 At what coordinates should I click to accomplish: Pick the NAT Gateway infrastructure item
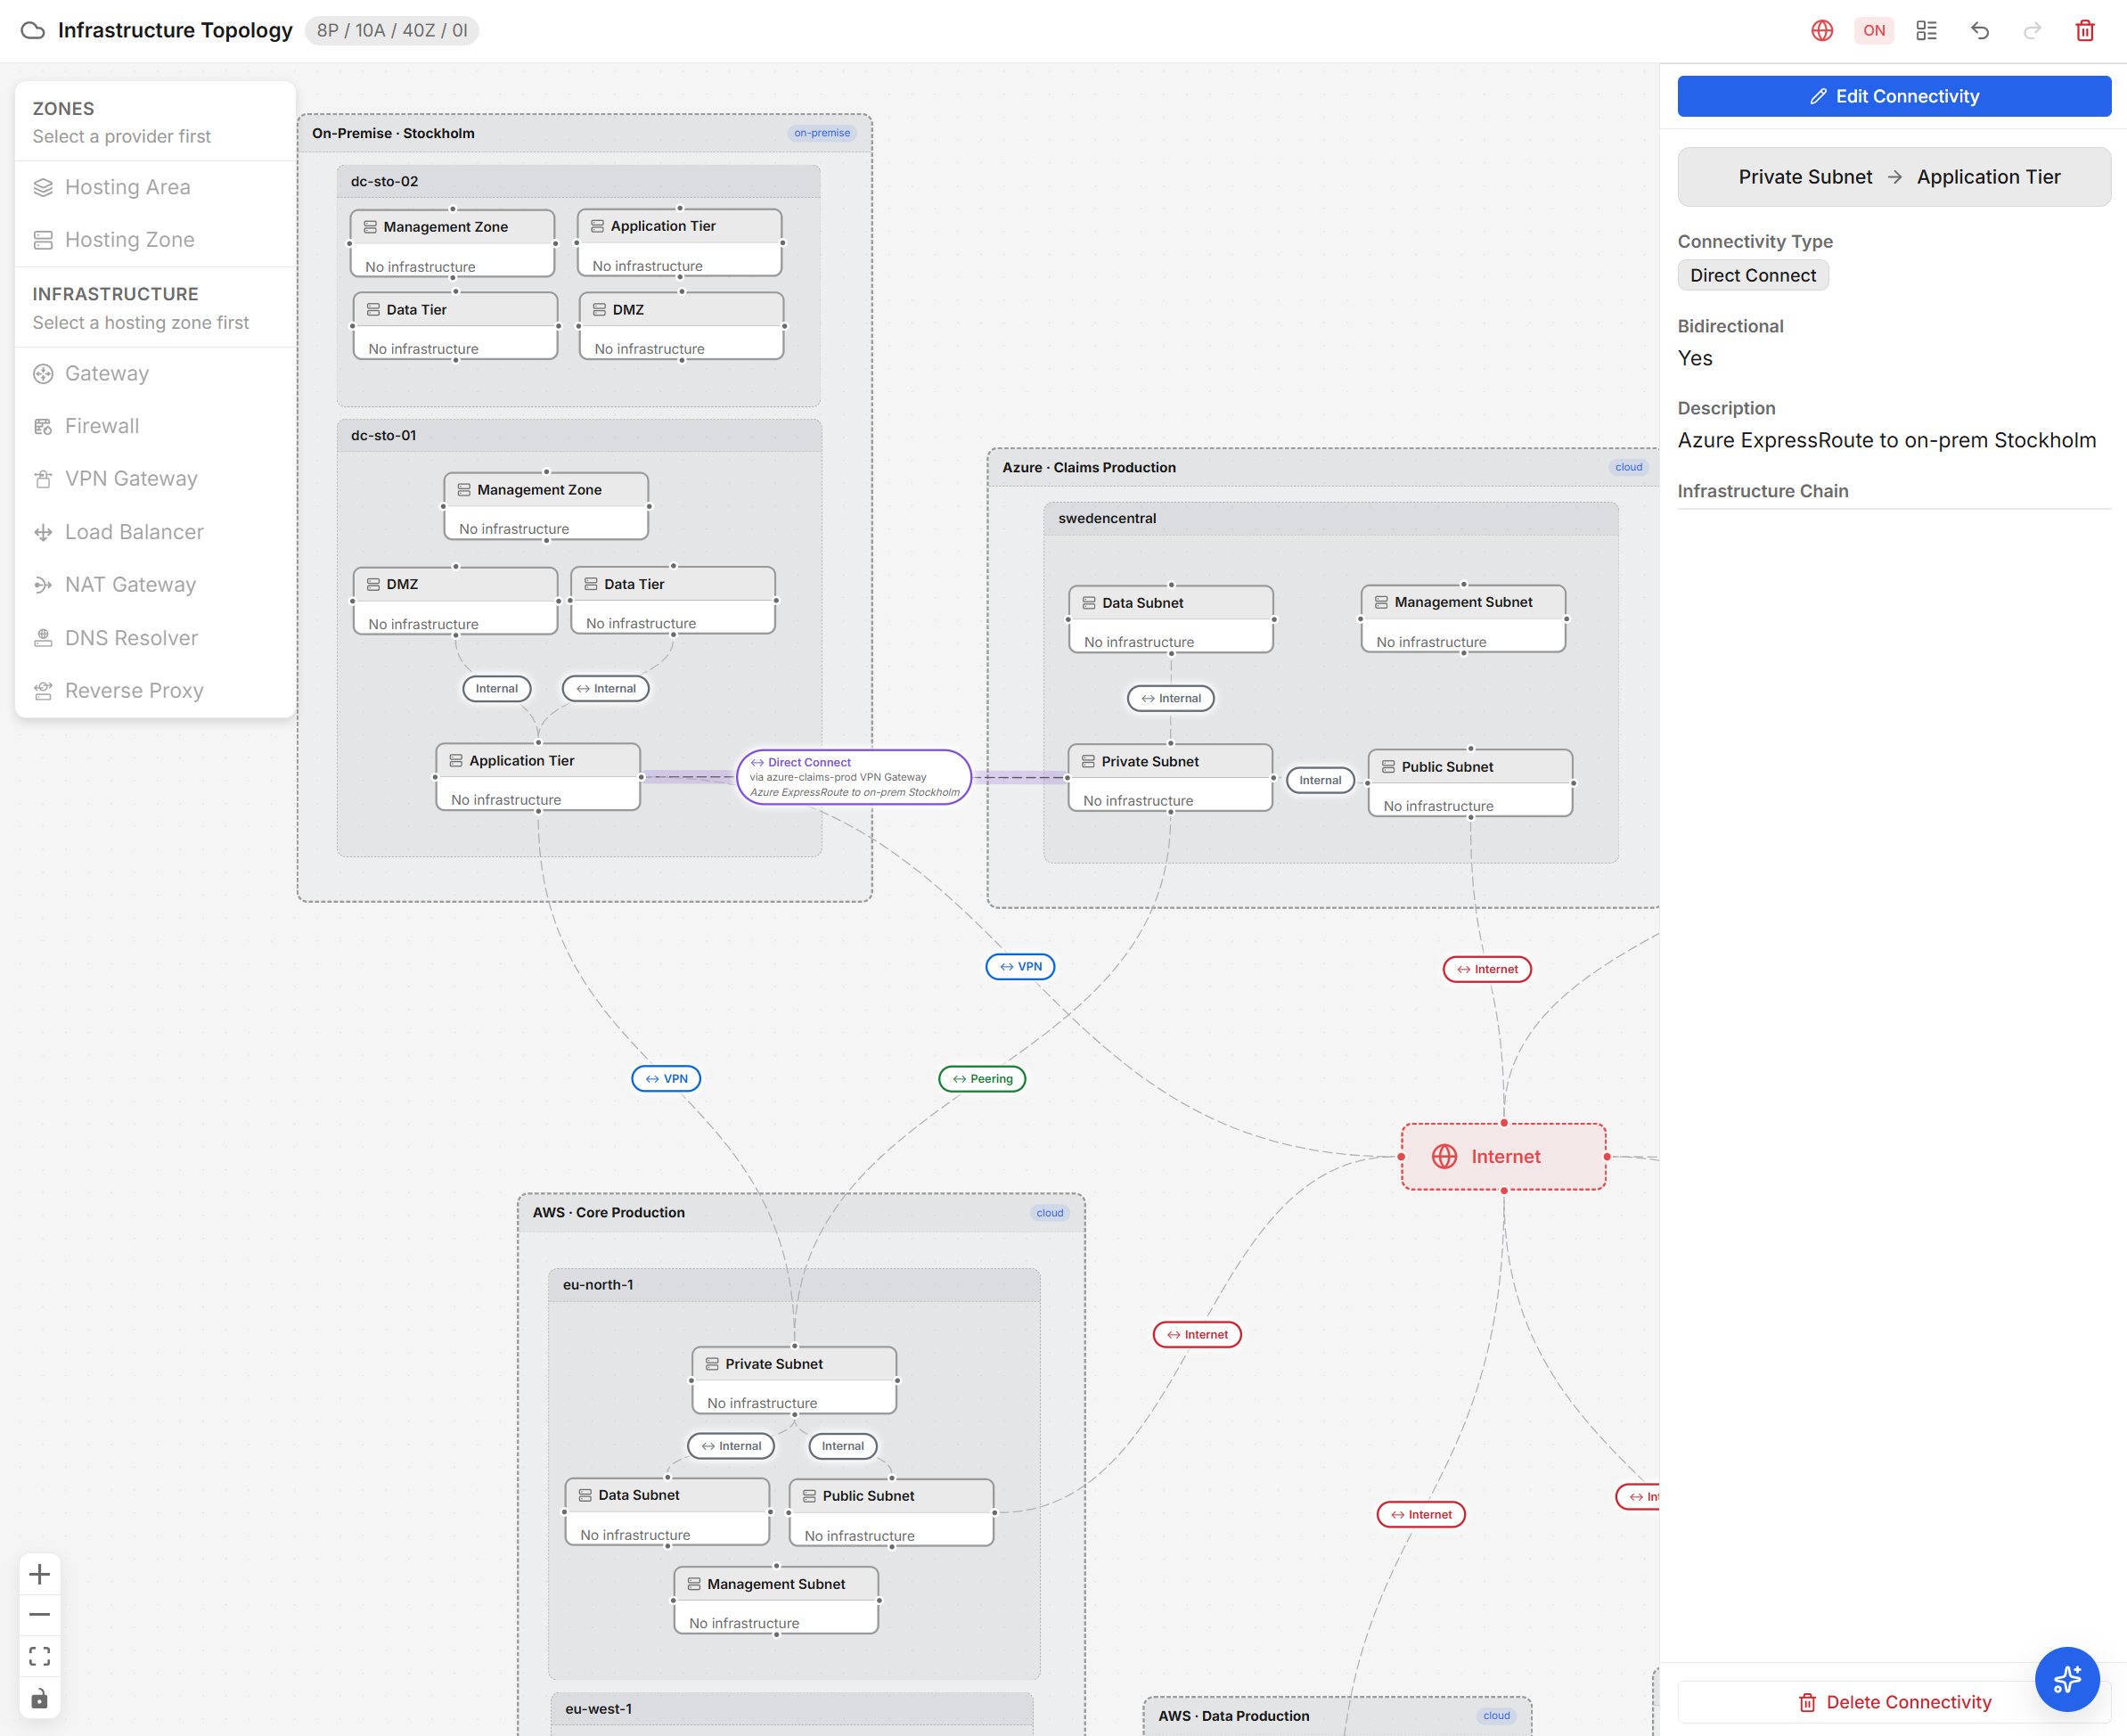tap(155, 585)
